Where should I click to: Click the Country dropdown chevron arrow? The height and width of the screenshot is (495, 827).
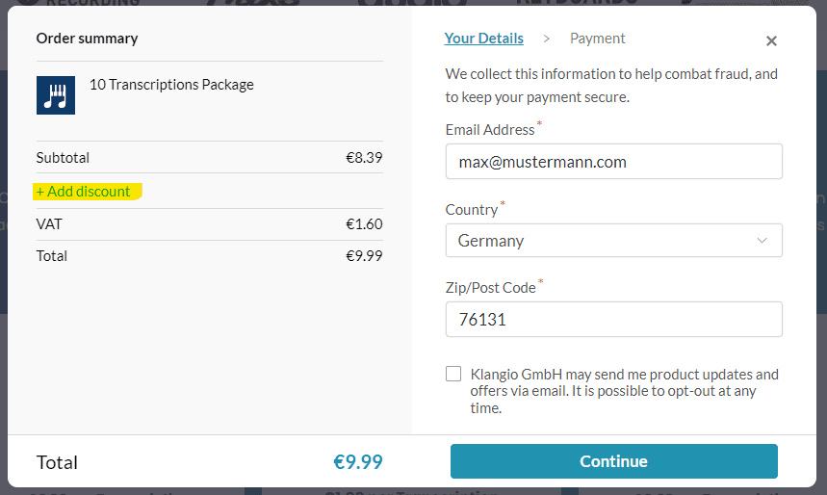762,241
